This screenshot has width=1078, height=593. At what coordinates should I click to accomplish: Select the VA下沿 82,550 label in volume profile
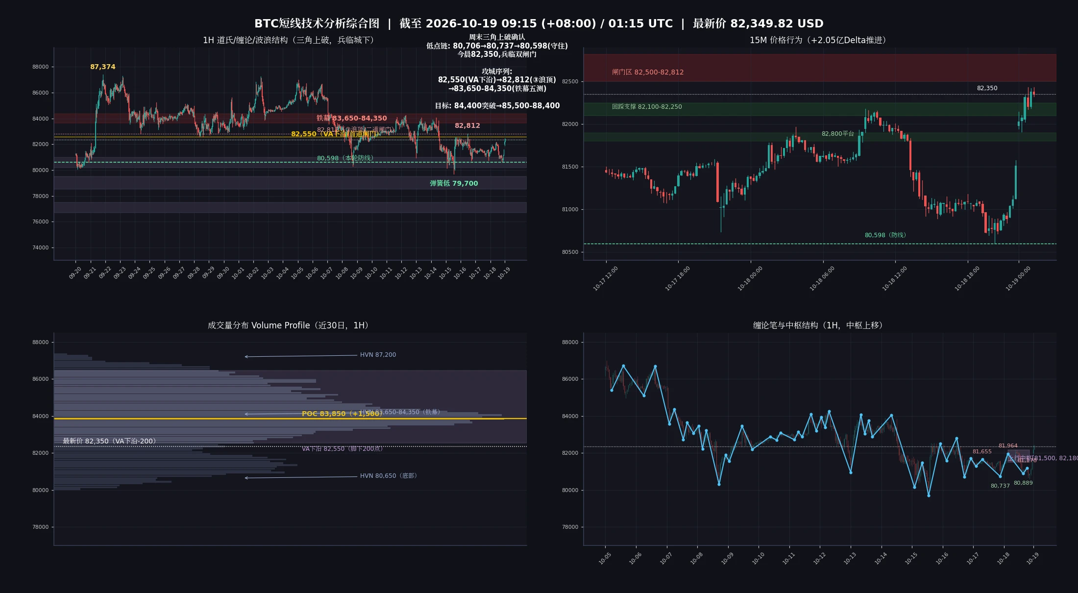pyautogui.click(x=343, y=448)
